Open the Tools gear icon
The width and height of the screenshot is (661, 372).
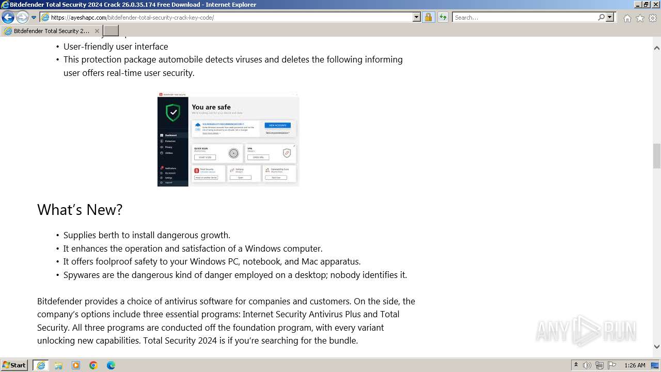[653, 18]
